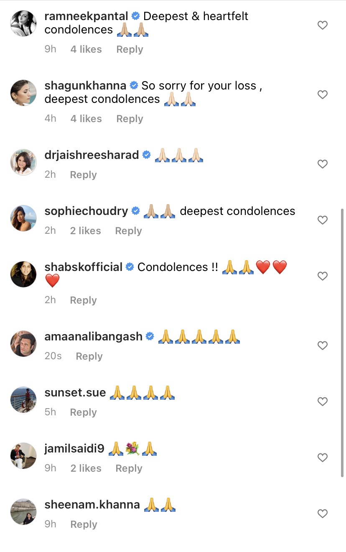Like sunset.sue's praying hands comment
The width and height of the screenshot is (346, 552).
(x=322, y=402)
